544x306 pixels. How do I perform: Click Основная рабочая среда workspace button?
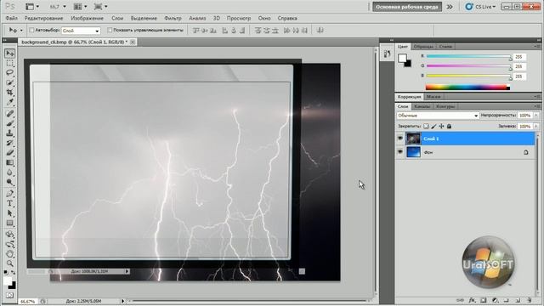click(407, 7)
